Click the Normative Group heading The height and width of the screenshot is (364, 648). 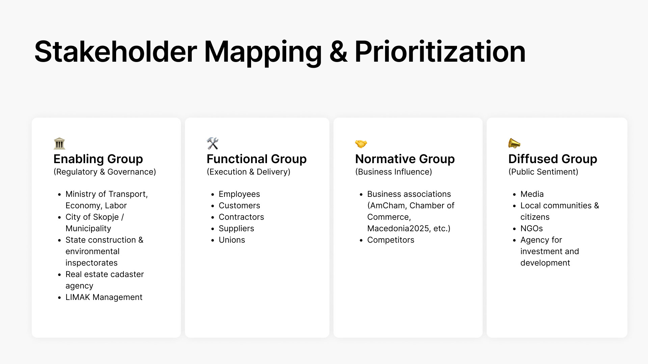[405, 159]
